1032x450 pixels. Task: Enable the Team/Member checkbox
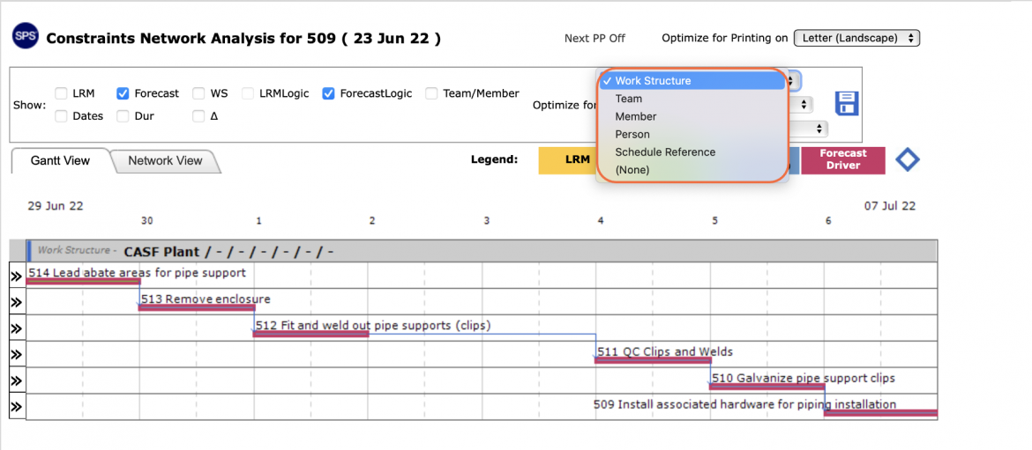[x=431, y=93]
